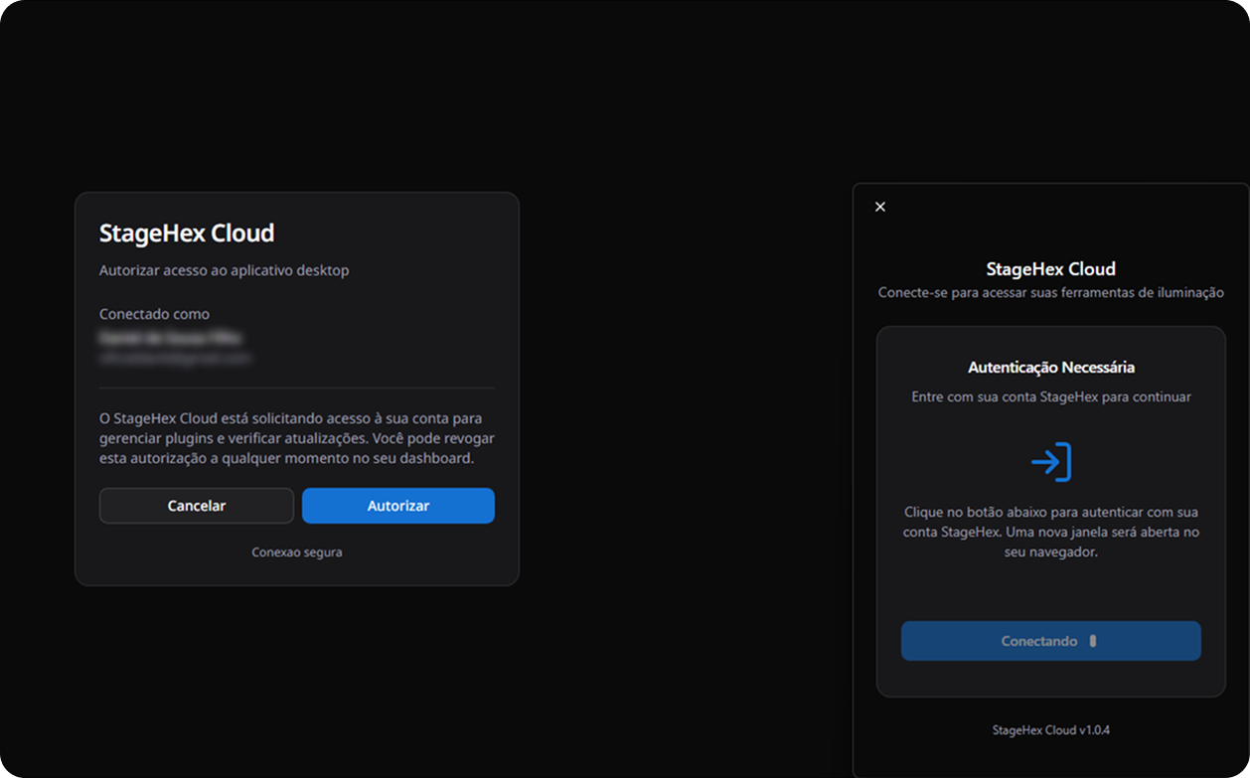This screenshot has height=778, width=1250.
Task: Select the Autenticação Necessária heading
Action: pyautogui.click(x=1050, y=368)
